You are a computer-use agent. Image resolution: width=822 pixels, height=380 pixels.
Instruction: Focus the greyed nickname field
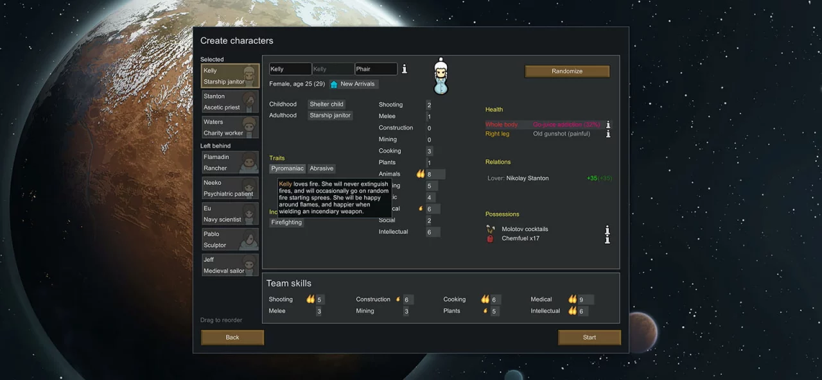click(333, 69)
